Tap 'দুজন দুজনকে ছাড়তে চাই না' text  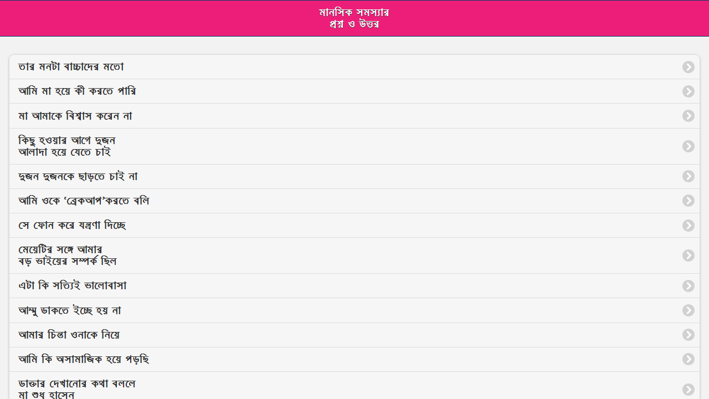(78, 177)
